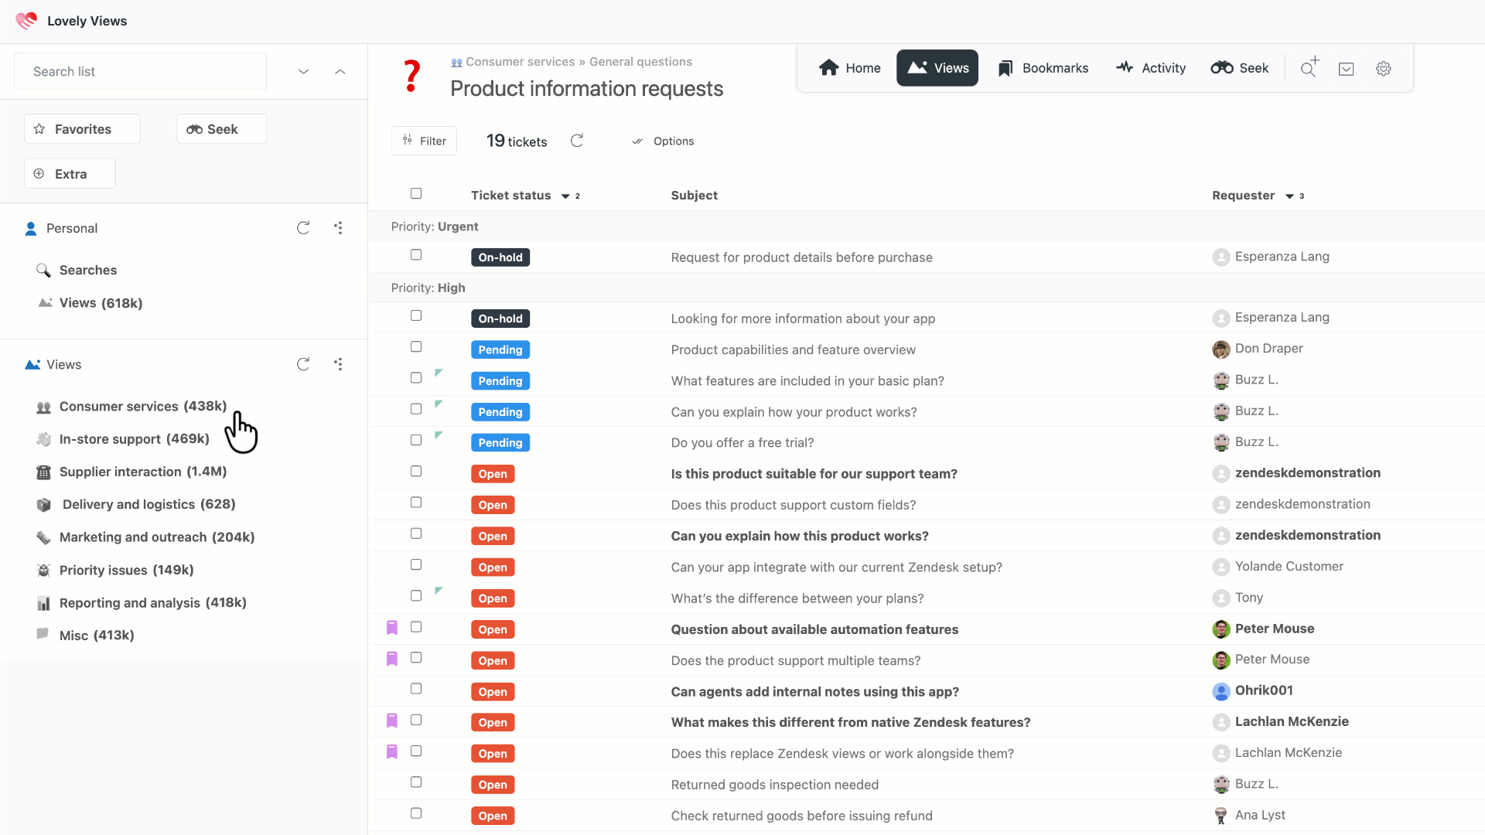
Task: Refresh the Personal section
Action: (x=303, y=228)
